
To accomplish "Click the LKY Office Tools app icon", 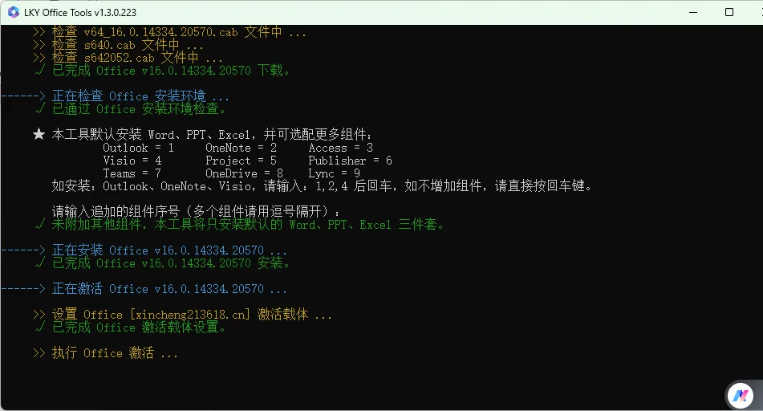I will [x=13, y=12].
